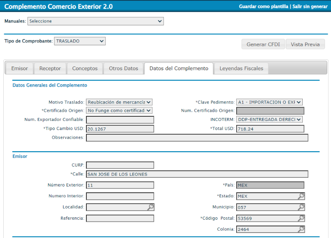Open the Municipio search magnifier icon
Image resolution: width=331 pixels, height=238 pixels.
(x=301, y=207)
